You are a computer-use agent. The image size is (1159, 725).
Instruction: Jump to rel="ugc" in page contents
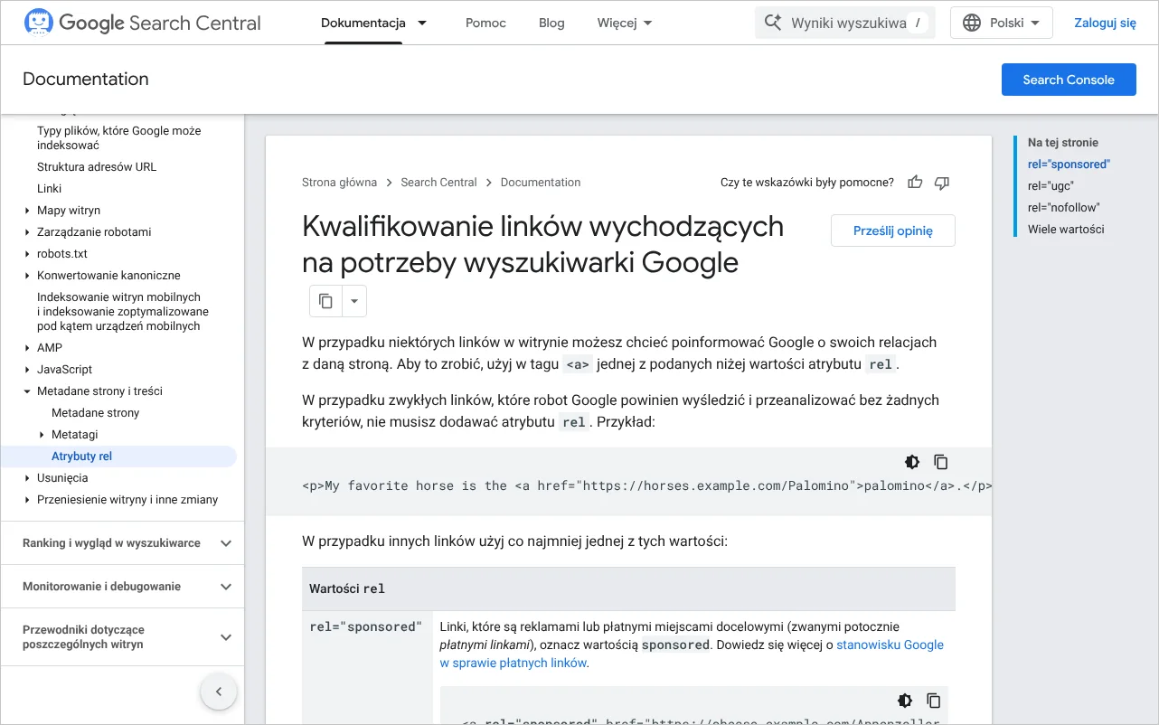click(x=1051, y=186)
